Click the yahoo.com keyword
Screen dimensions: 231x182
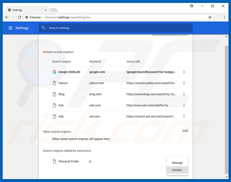click(x=97, y=83)
